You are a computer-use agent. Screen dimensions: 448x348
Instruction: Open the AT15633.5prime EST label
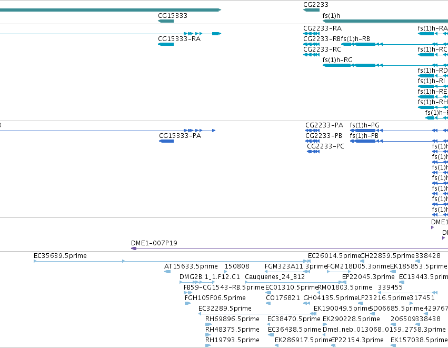(x=191, y=266)
